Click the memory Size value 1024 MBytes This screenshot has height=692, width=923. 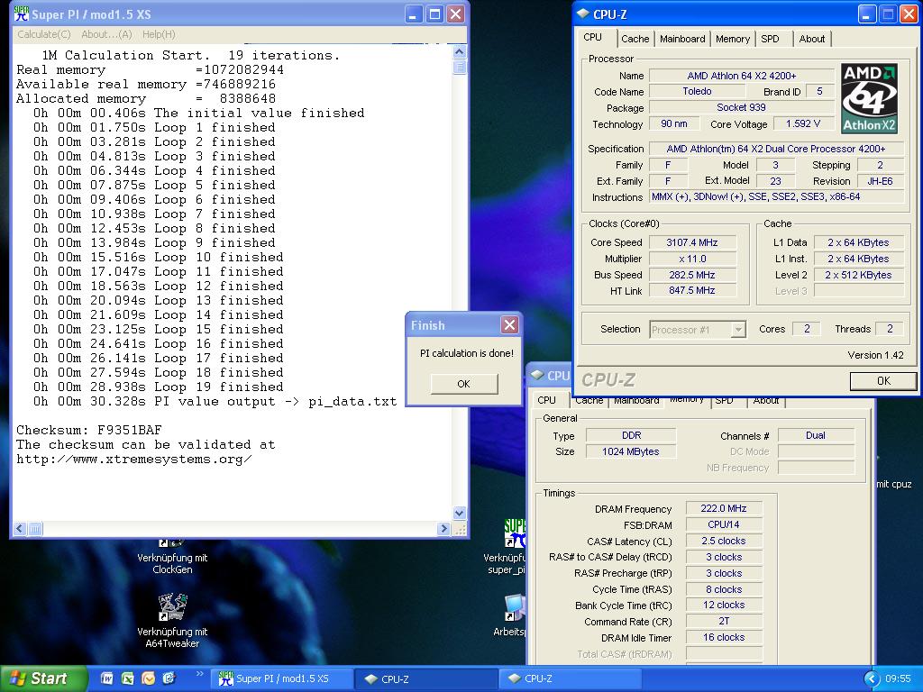tap(631, 451)
